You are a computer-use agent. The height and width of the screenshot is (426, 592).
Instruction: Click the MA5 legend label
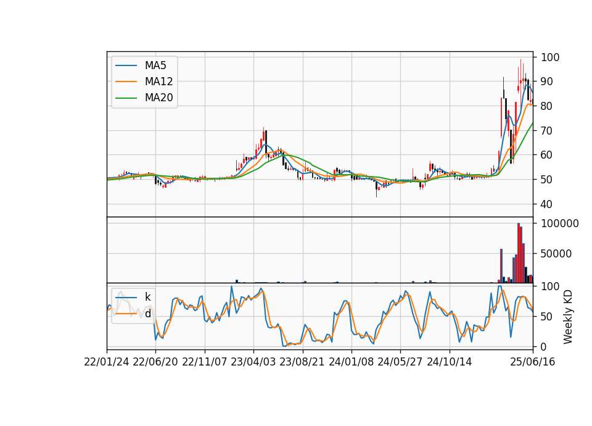point(155,65)
